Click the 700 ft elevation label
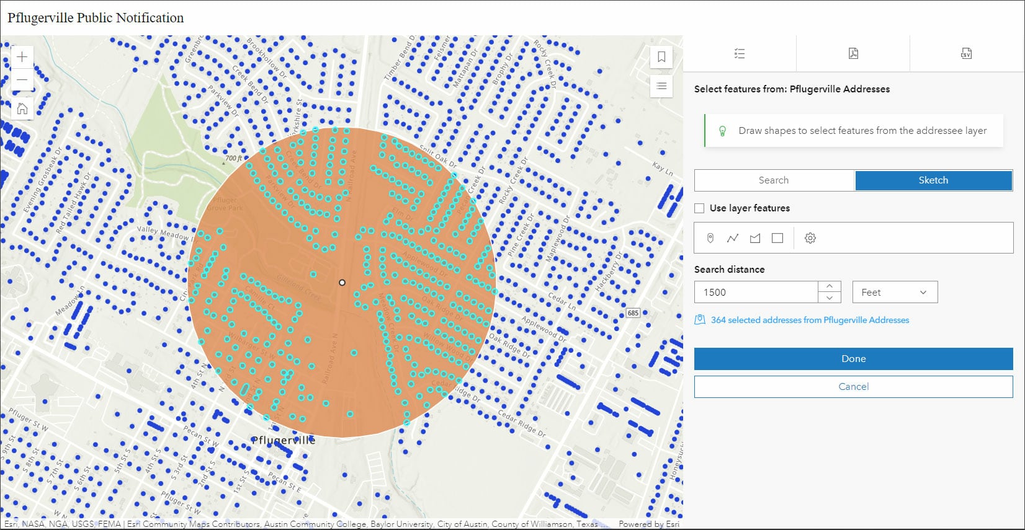 coord(234,158)
